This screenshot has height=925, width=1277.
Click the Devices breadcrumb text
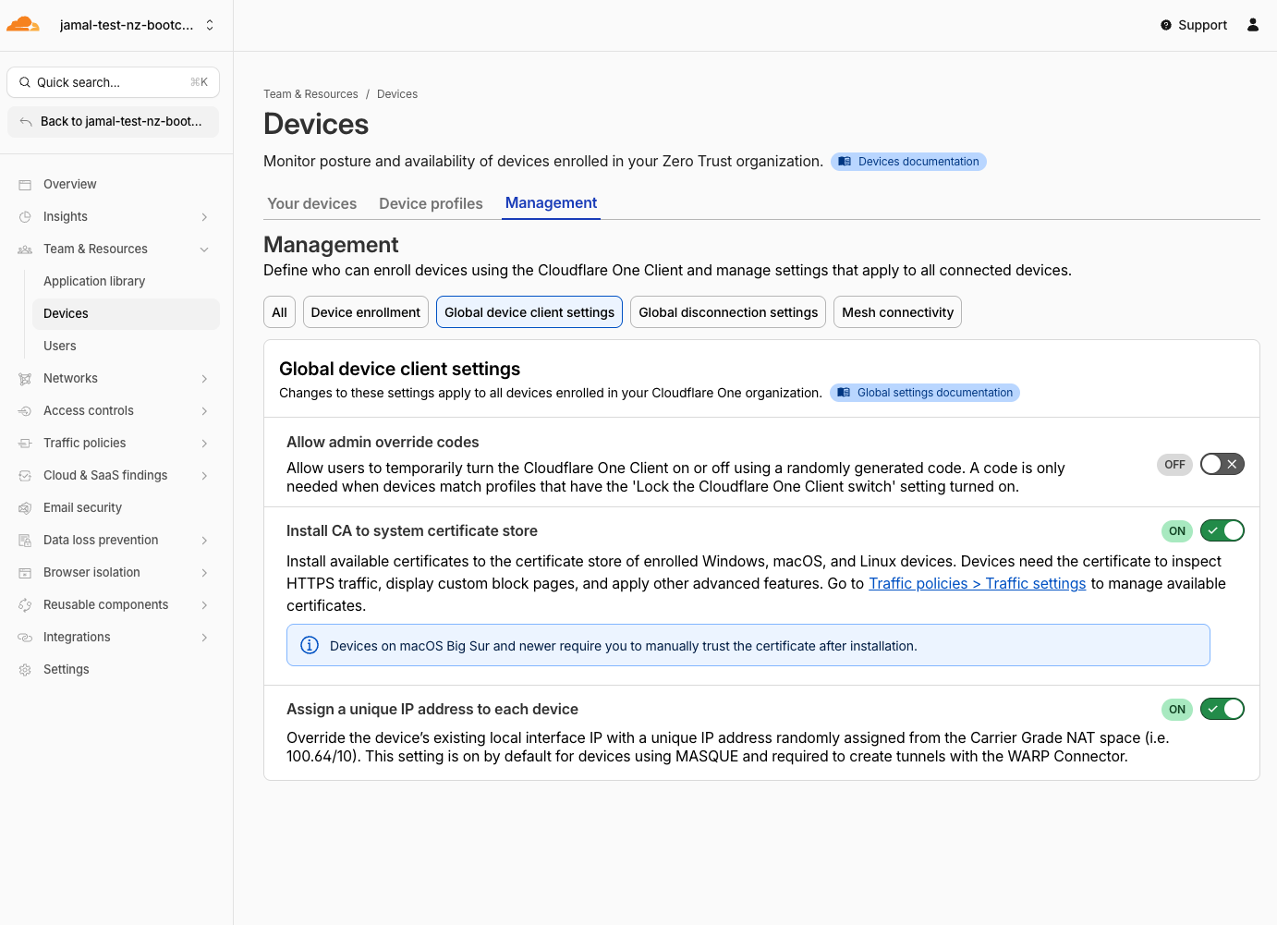click(397, 94)
